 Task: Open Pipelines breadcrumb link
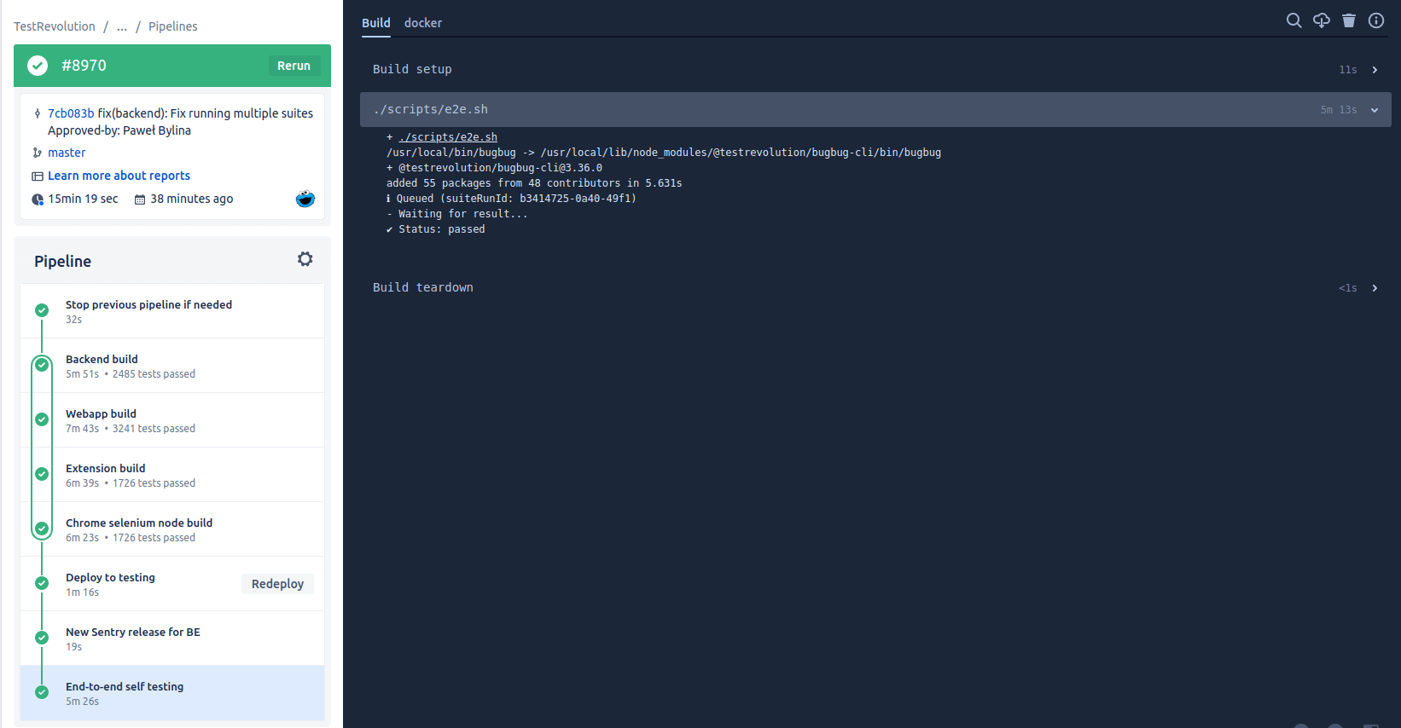pyautogui.click(x=172, y=26)
